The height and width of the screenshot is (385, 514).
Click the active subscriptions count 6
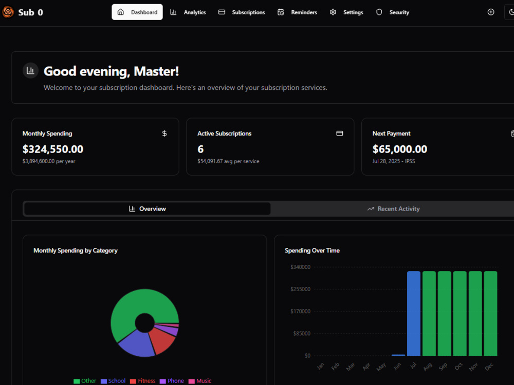click(x=200, y=149)
